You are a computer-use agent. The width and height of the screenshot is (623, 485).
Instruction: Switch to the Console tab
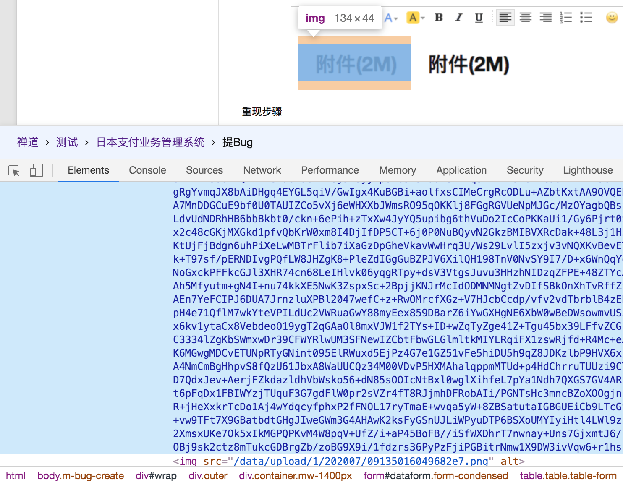(147, 170)
